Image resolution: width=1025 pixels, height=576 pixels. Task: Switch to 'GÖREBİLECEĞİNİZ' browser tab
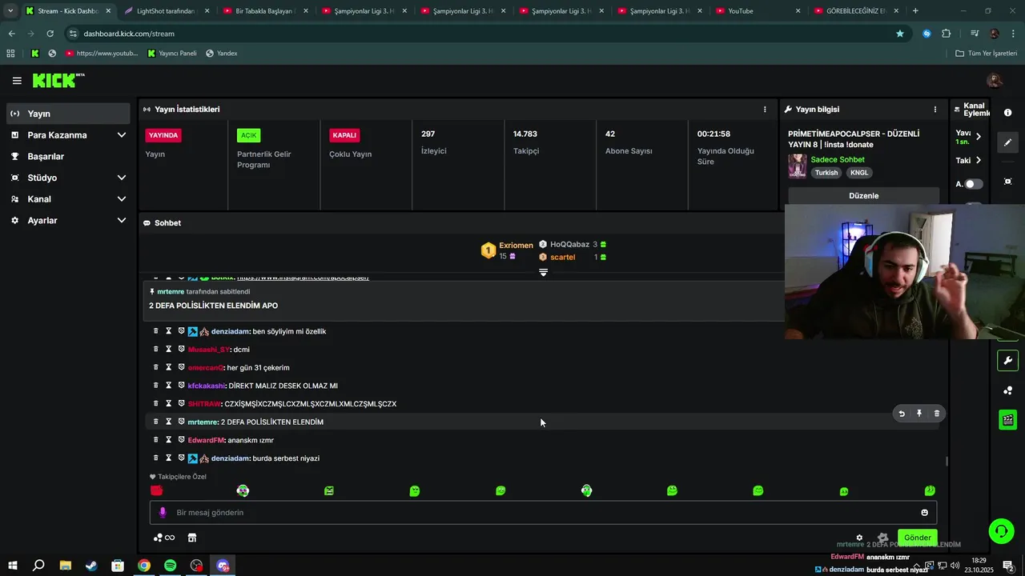[x=857, y=11]
